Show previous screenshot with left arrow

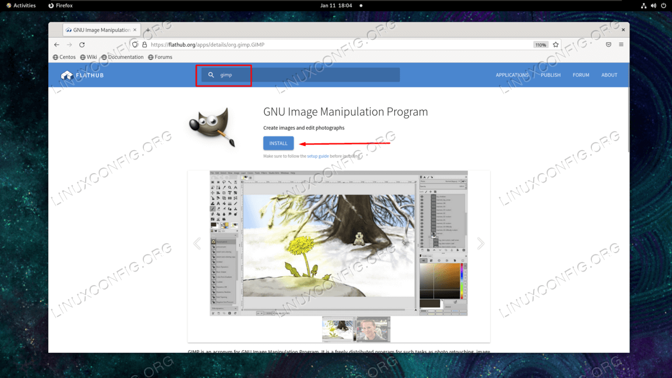click(197, 244)
